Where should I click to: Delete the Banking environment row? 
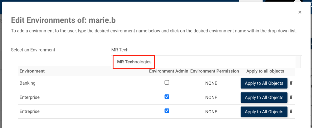(x=291, y=83)
